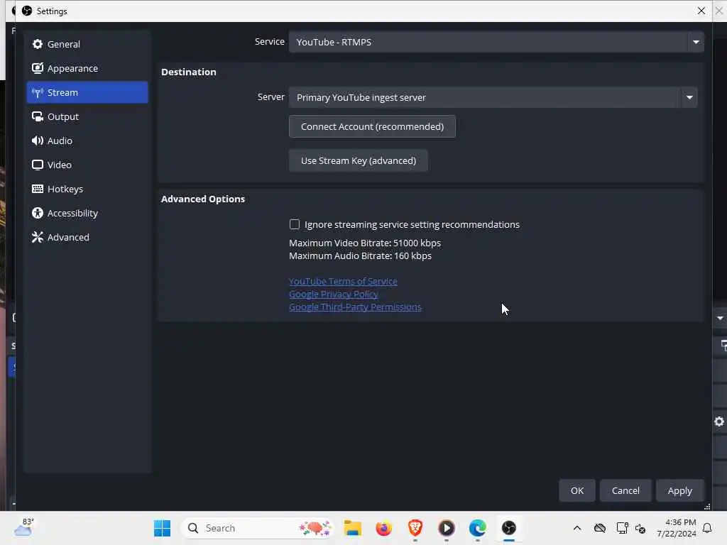Screen dimensions: 727x545
Task: Close the Settings dialog
Action: pos(701,11)
